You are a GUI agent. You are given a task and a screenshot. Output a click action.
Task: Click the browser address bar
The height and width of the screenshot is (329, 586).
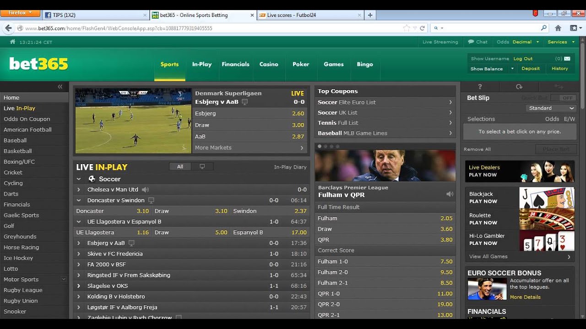coord(213,28)
